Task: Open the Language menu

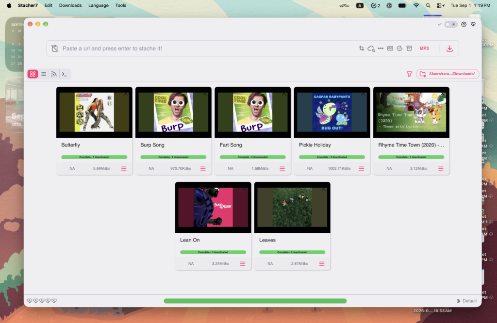Action: 98,5
